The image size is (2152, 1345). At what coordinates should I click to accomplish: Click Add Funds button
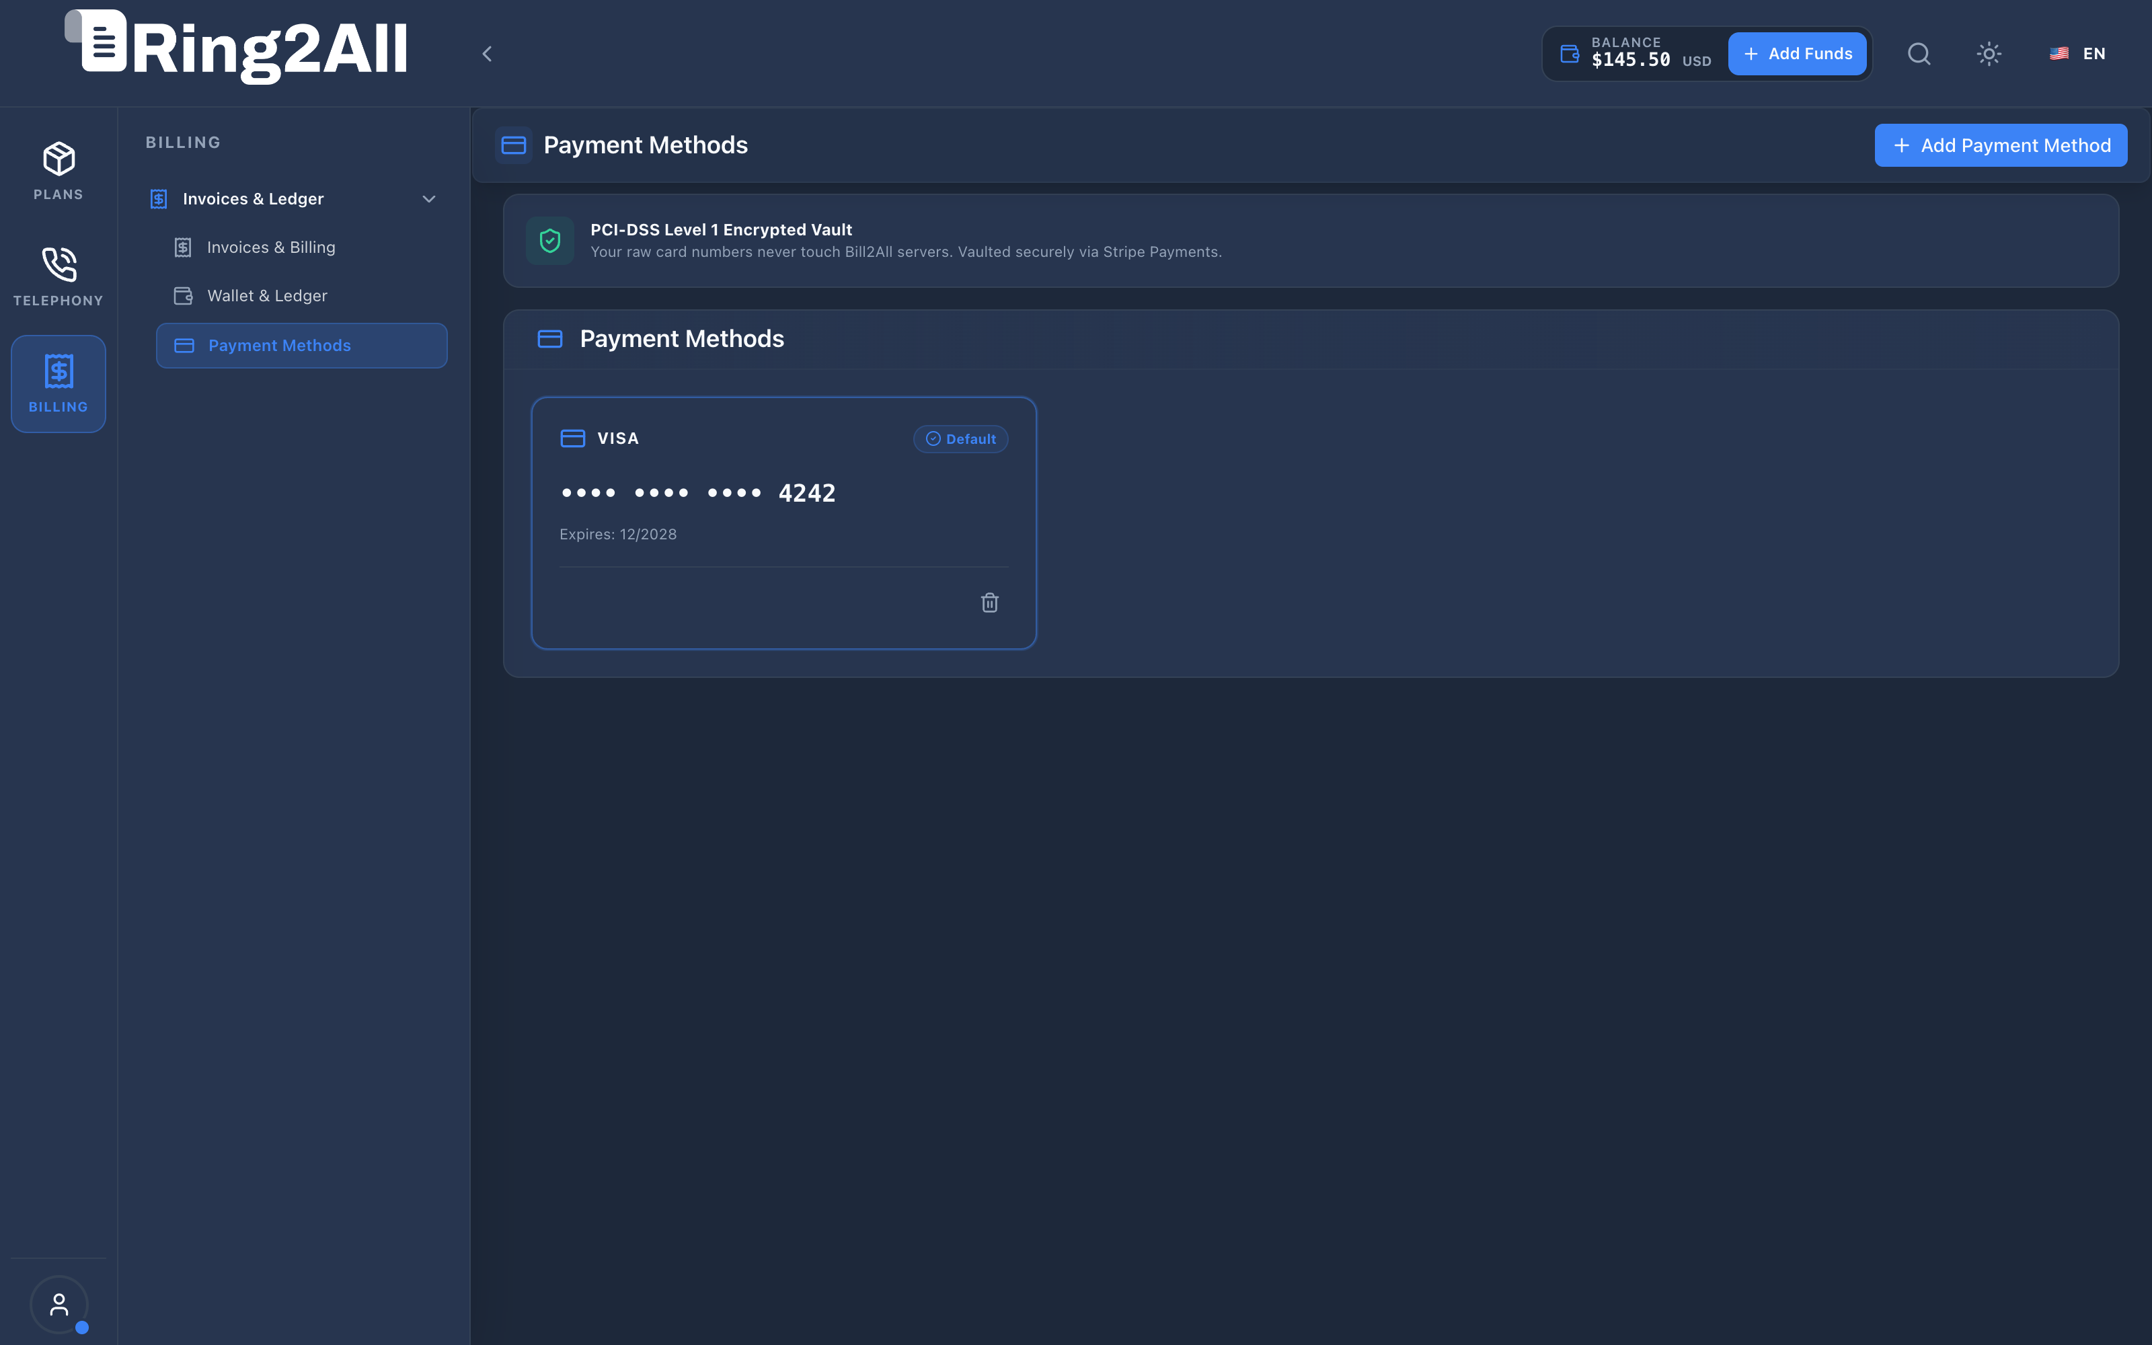pos(1797,53)
